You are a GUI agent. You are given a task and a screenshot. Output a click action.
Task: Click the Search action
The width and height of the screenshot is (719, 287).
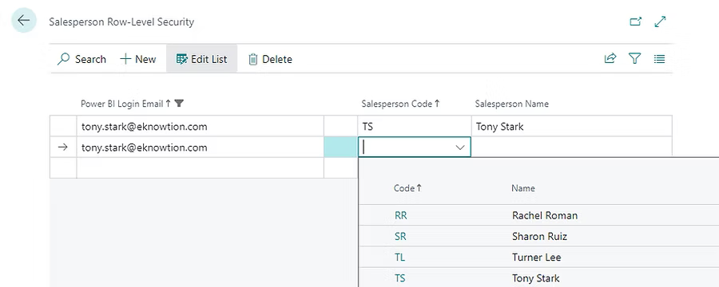coord(81,59)
